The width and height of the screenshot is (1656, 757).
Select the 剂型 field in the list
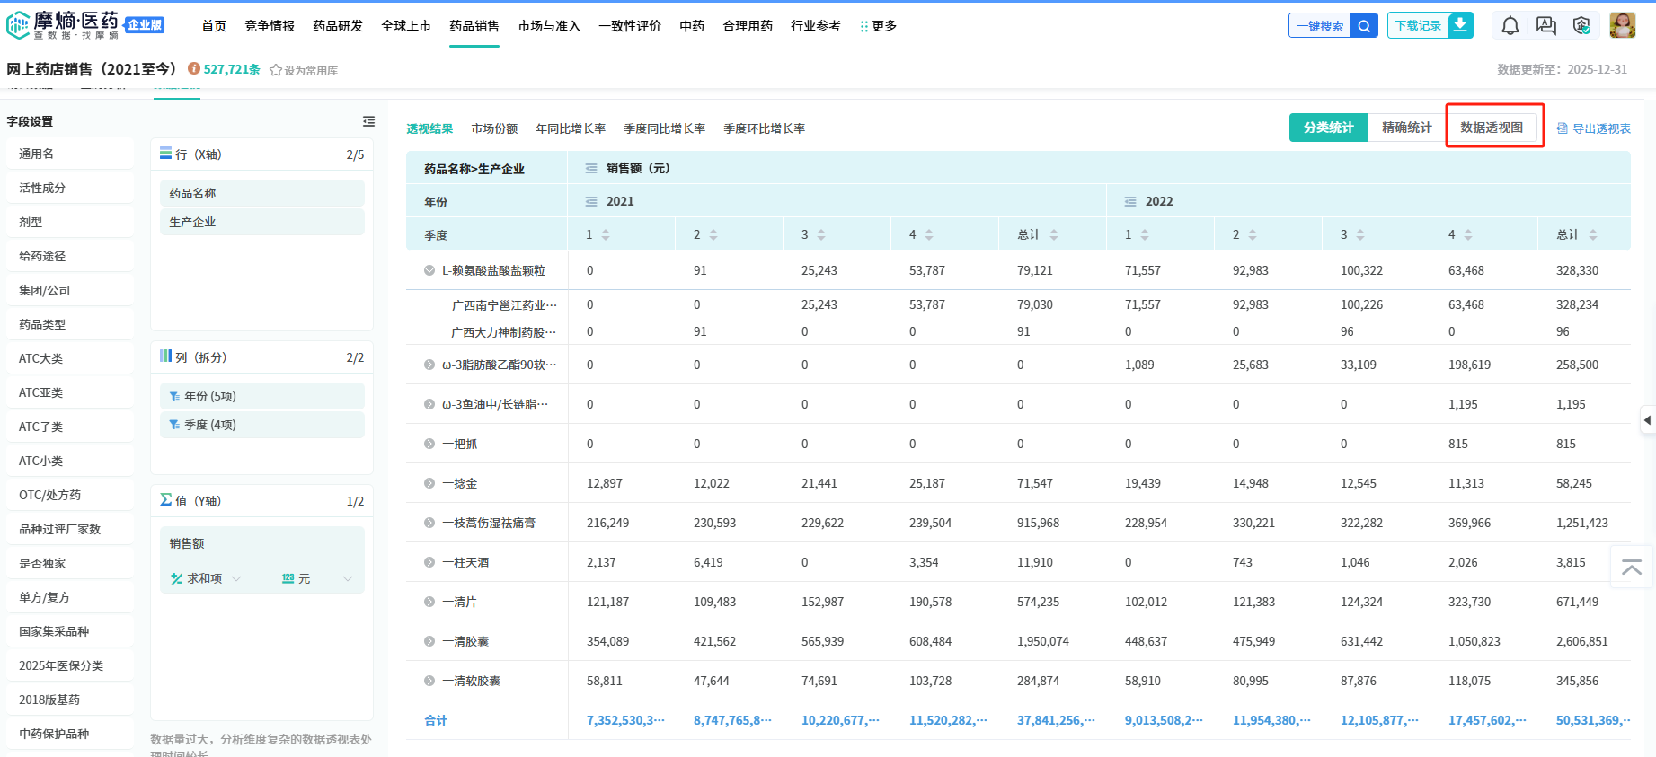click(31, 222)
